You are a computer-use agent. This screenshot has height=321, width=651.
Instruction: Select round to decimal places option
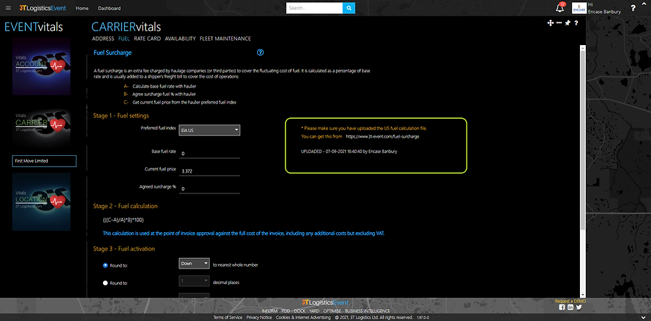click(x=105, y=283)
